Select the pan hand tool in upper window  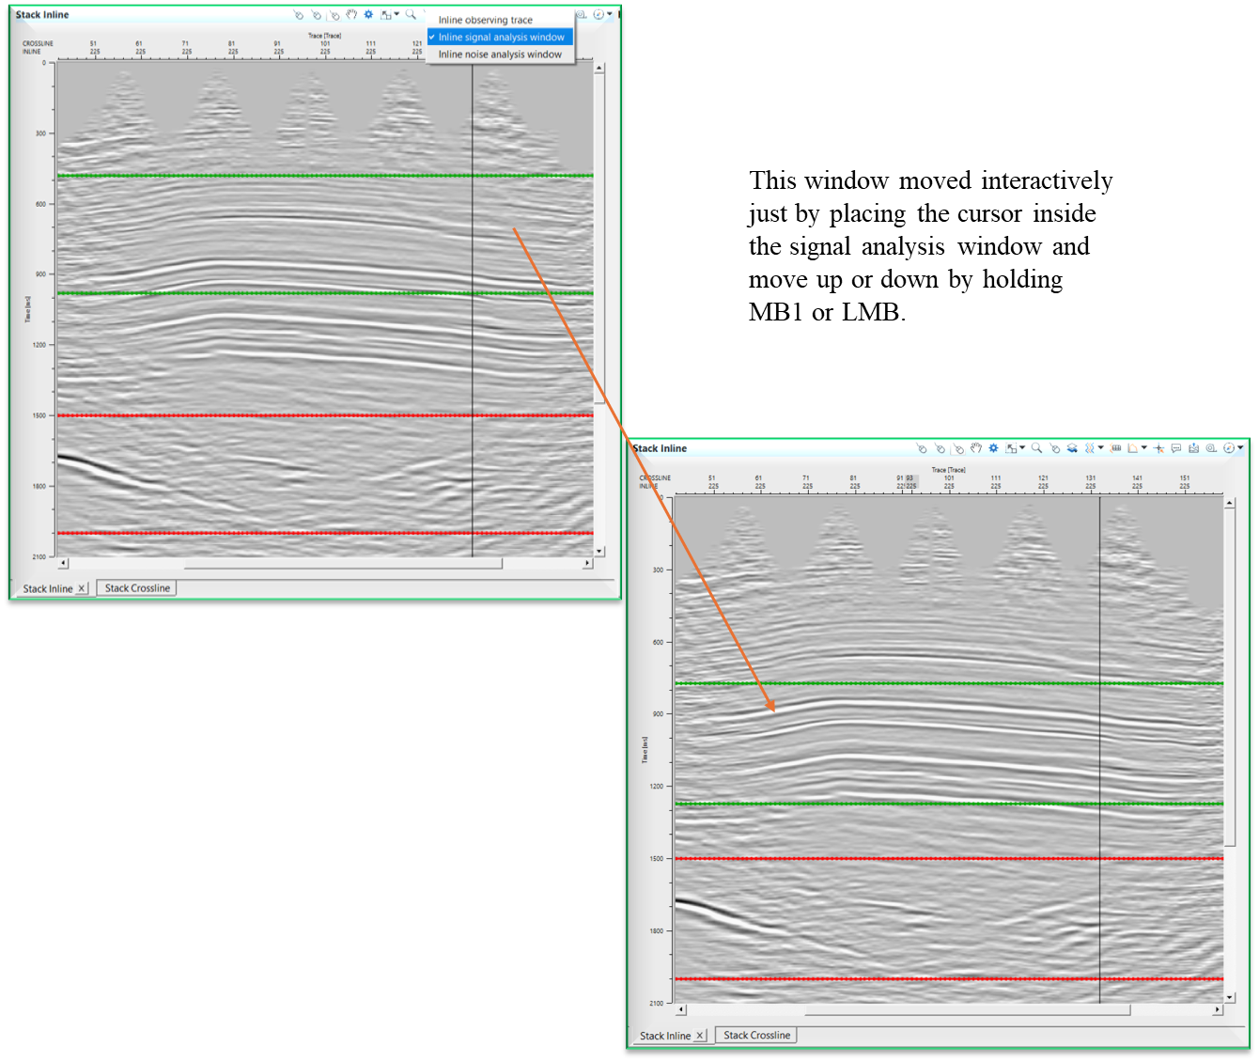coord(351,15)
